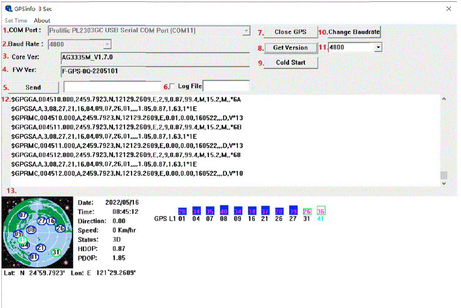The image size is (461, 308).
Task: Click the latitude value 24`59.7923'
Action: 47,273
